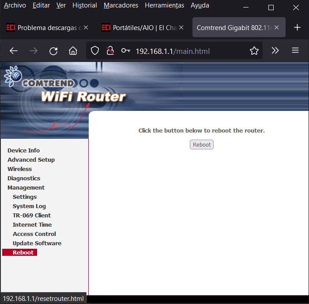Screen dimensions: 309x304
Task: Open the Editar menu
Action: pyautogui.click(x=41, y=5)
